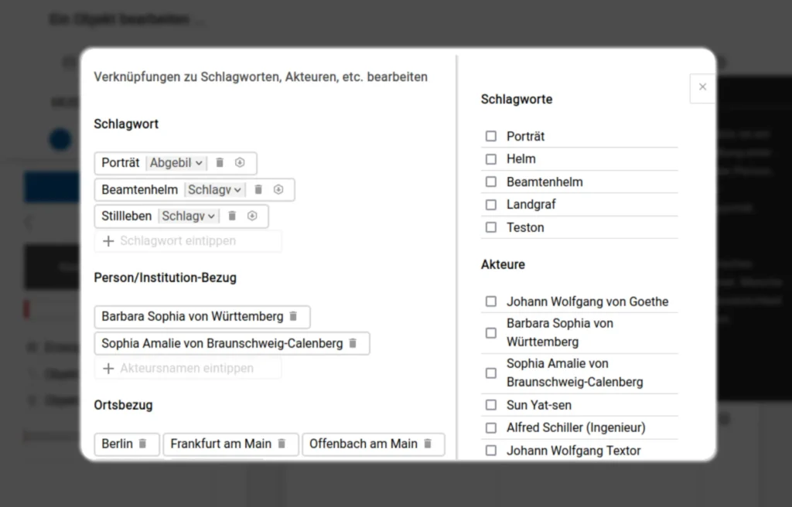Open the Abgebil dropdown for Porträt
This screenshot has height=507, width=792.
(x=176, y=162)
